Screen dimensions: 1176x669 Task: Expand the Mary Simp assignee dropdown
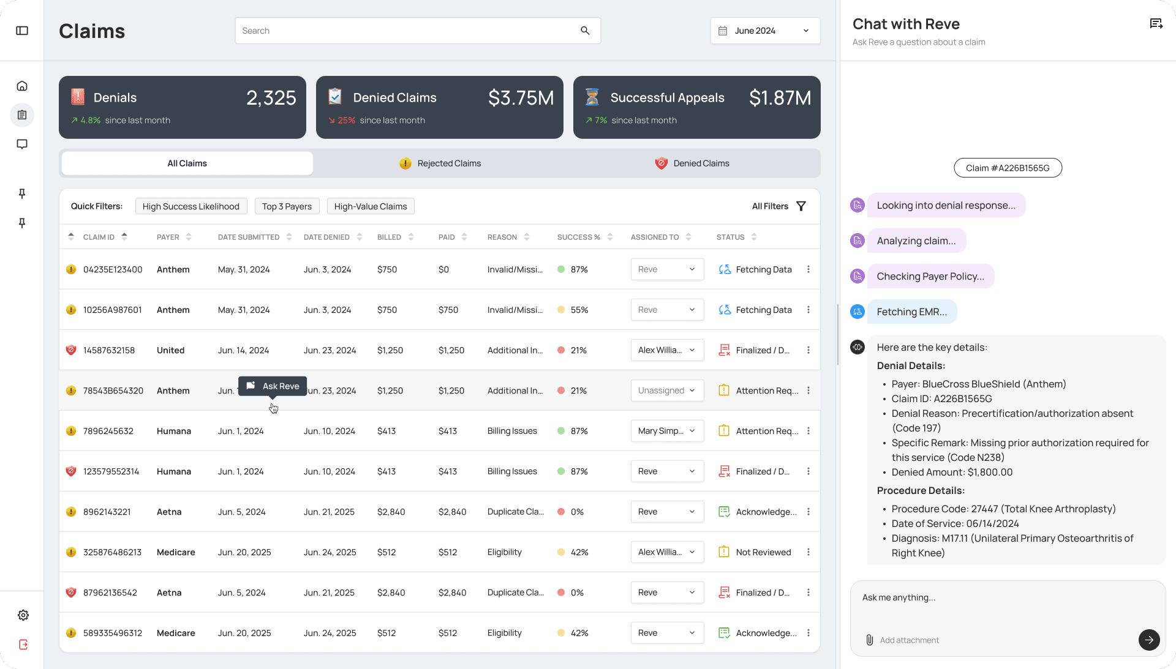[x=667, y=431]
